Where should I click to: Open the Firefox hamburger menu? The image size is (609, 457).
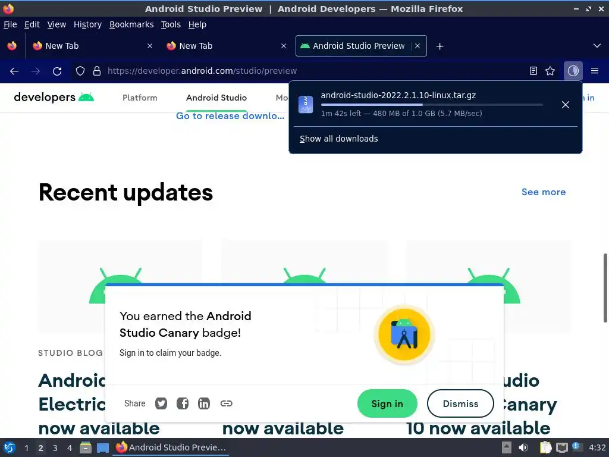click(x=595, y=71)
